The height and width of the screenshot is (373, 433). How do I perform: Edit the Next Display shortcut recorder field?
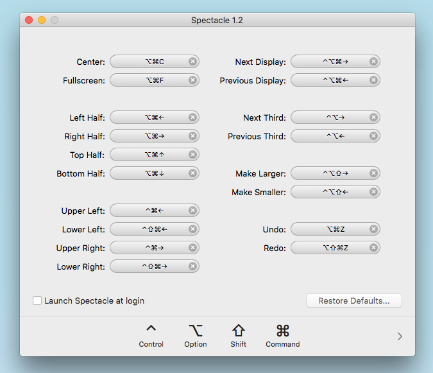pyautogui.click(x=335, y=62)
